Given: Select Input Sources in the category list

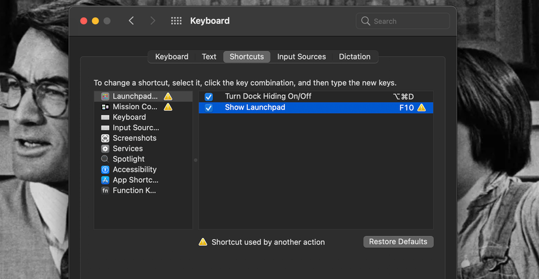Looking at the screenshot, I should click(143, 128).
